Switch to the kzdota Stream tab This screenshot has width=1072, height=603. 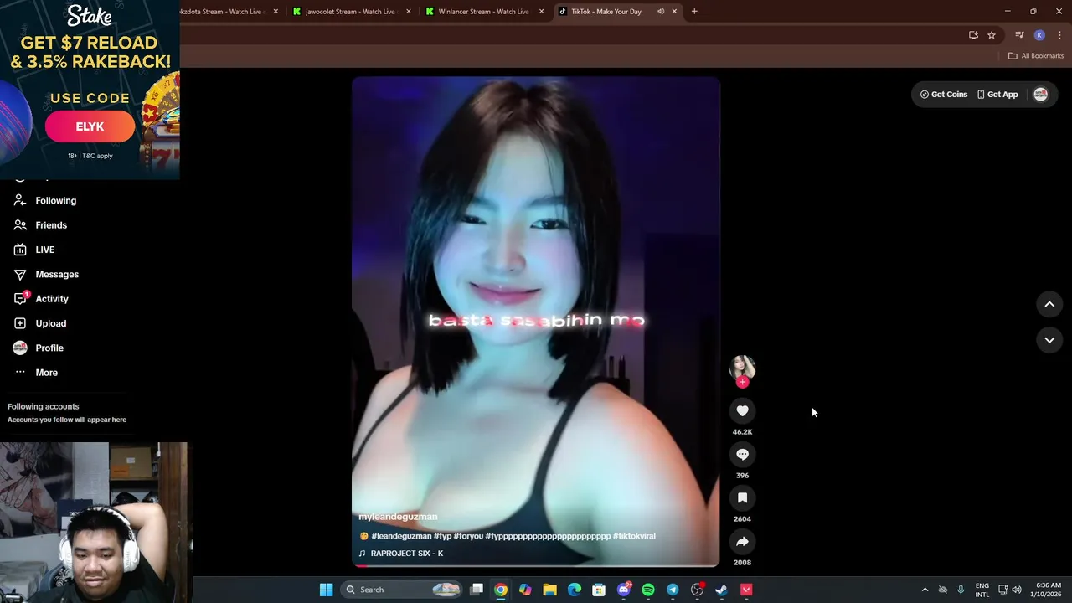(226, 12)
